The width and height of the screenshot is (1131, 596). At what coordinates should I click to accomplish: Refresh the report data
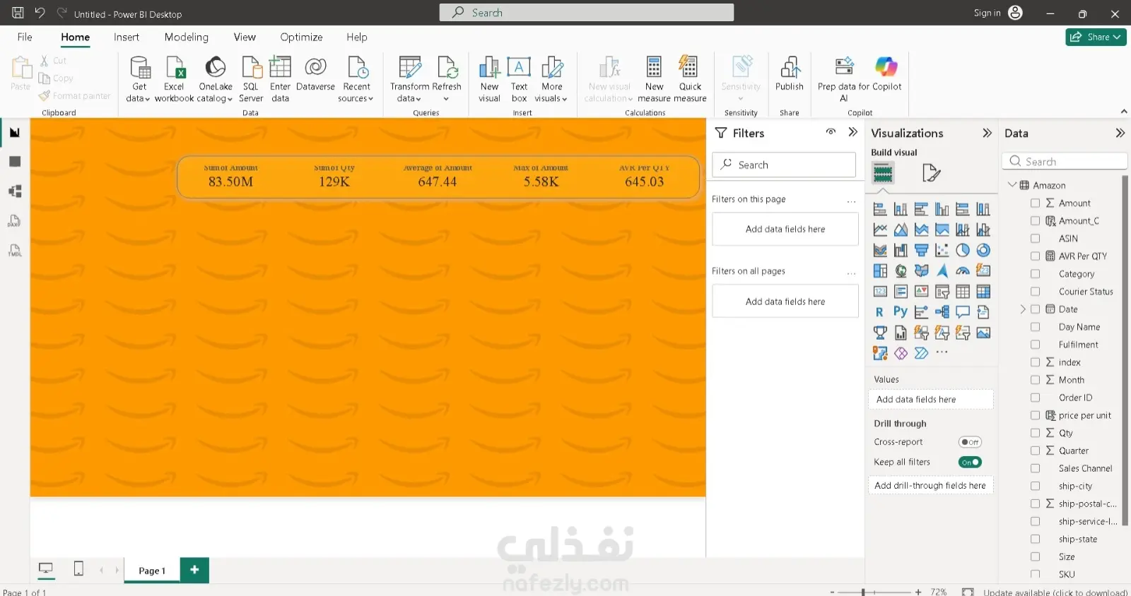pyautogui.click(x=447, y=79)
